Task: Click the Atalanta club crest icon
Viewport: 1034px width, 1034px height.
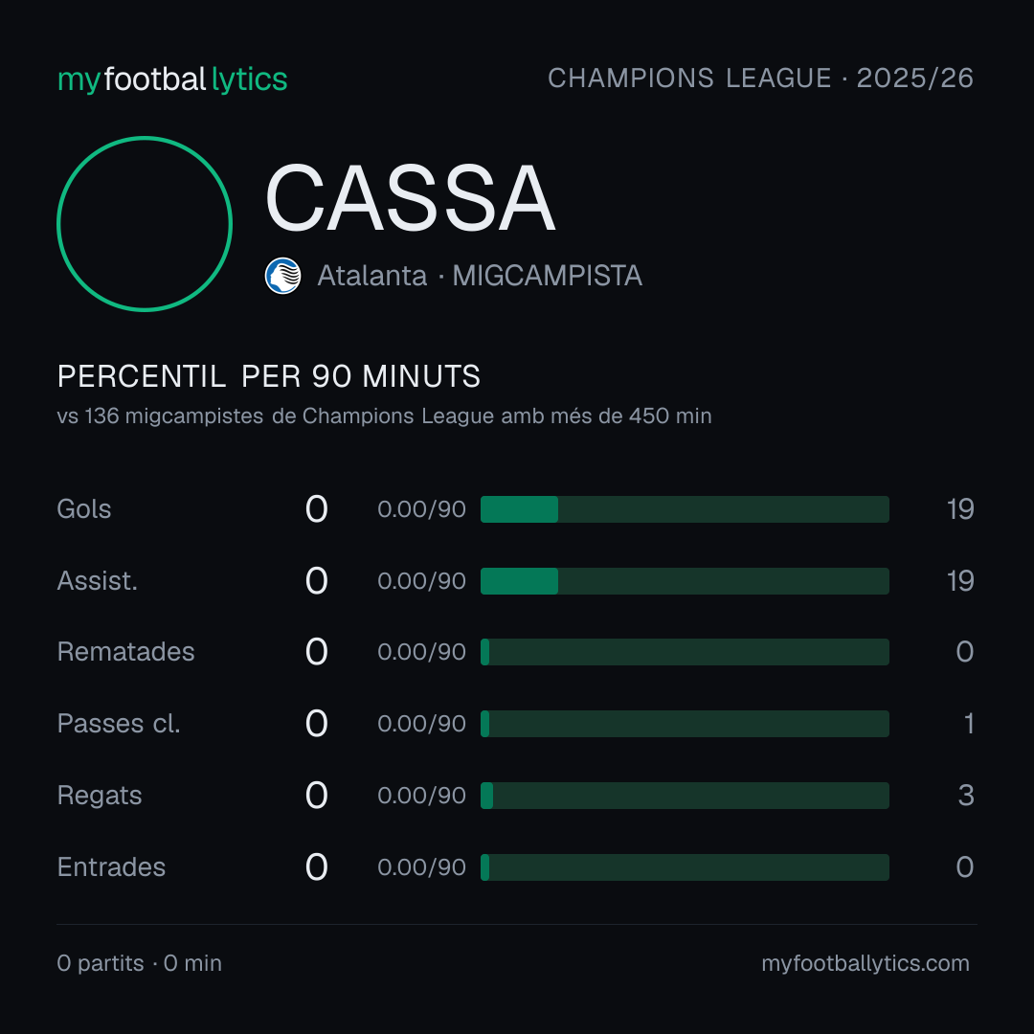Action: click(282, 276)
